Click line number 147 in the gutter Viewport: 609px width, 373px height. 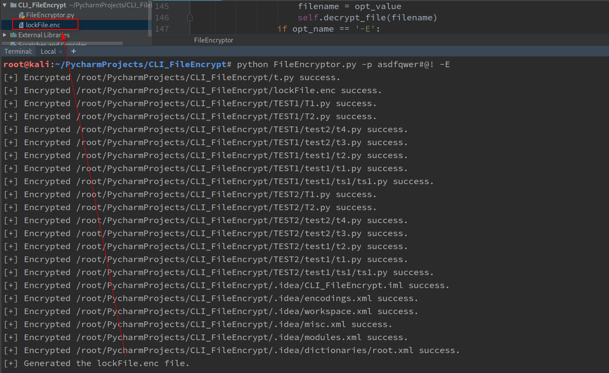[162, 29]
